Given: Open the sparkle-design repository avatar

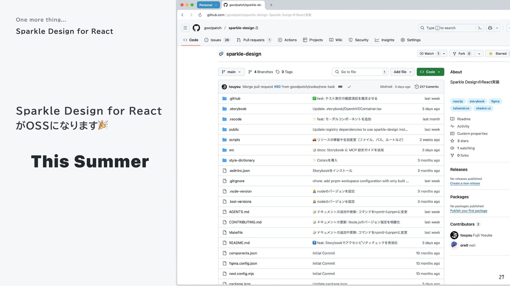Looking at the screenshot, I should [221, 54].
